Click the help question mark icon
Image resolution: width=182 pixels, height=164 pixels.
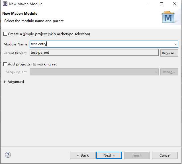(8, 155)
